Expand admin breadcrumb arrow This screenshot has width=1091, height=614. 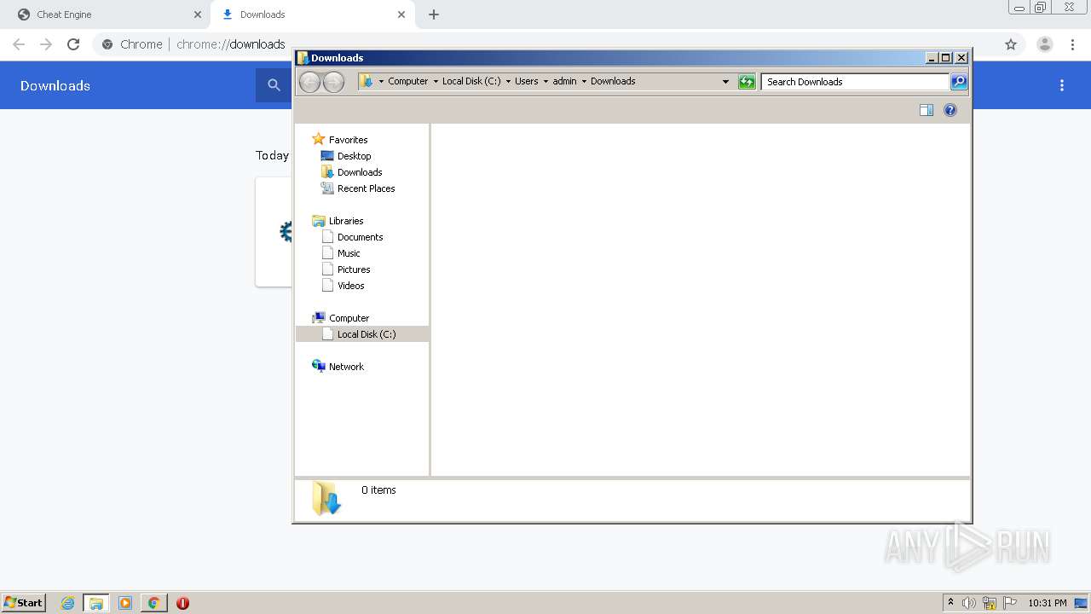584,82
